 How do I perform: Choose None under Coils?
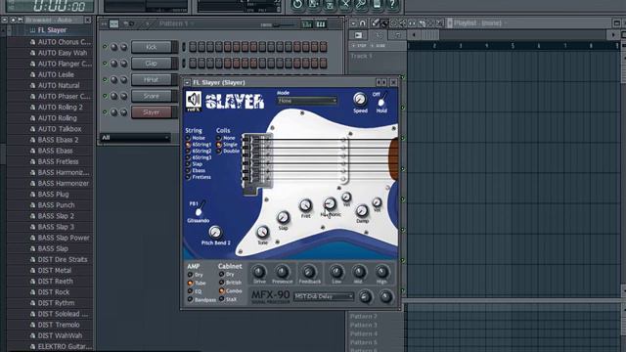226,138
